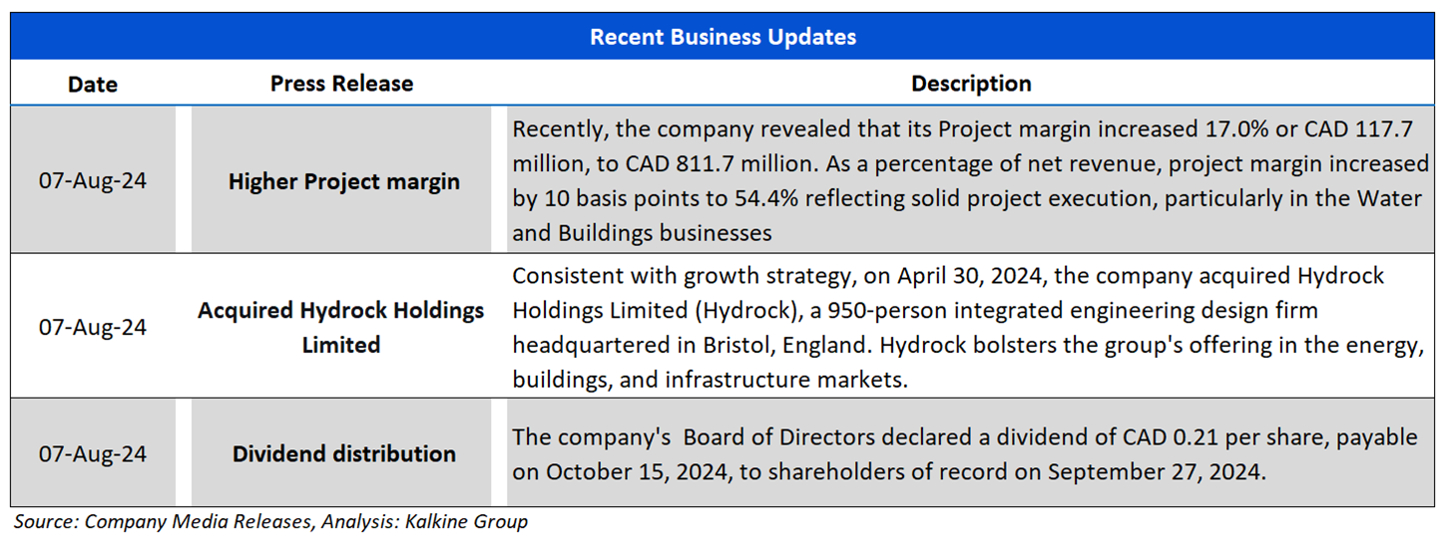Click the Hydrock acquisition description paragraph

tap(966, 327)
